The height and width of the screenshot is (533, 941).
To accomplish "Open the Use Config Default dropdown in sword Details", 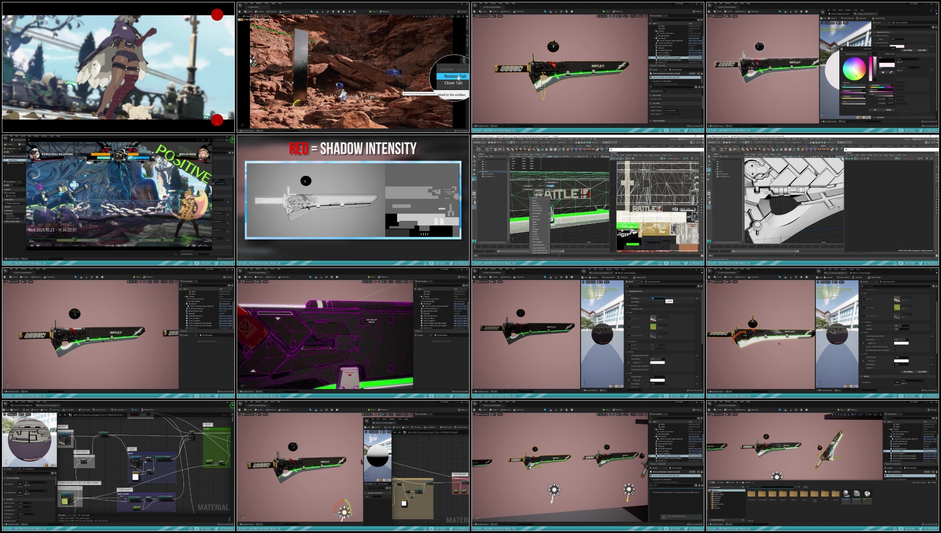I will click(671, 110).
